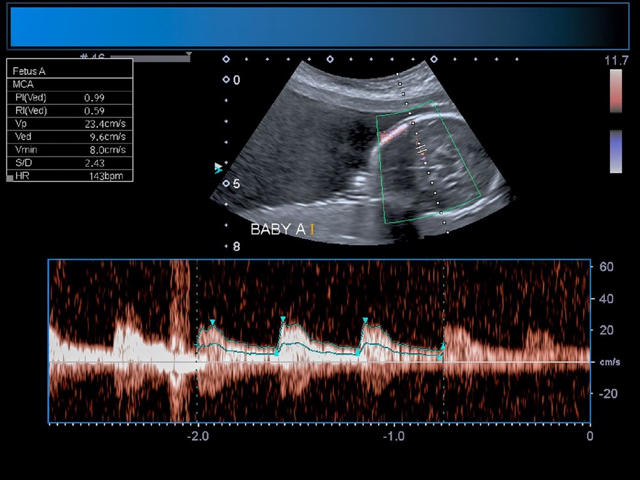Click the depth 5 diamond marker

click(226, 184)
